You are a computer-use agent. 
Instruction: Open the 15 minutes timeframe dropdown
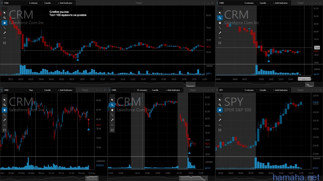point(143,90)
